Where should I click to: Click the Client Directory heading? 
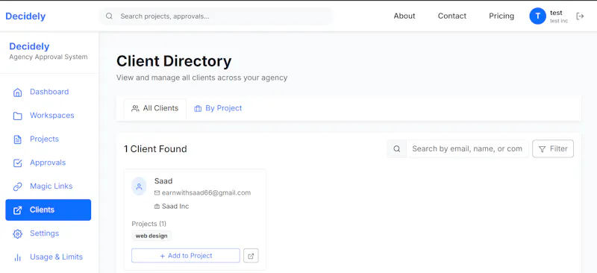[174, 61]
